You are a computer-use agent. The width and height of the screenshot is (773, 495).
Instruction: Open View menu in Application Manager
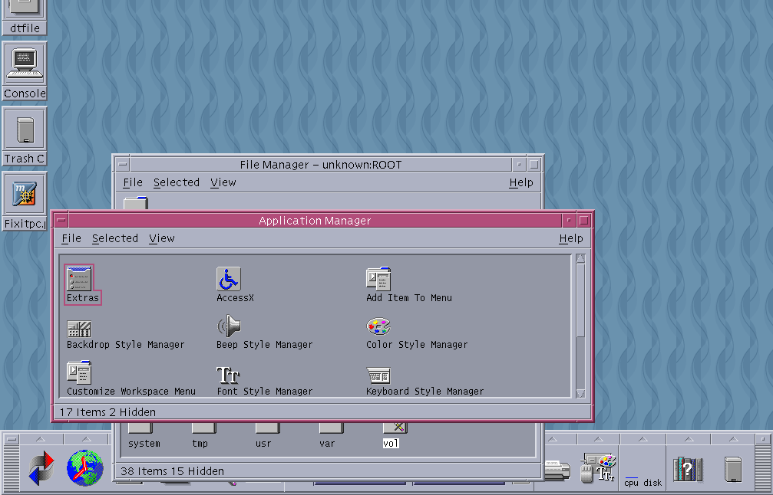click(162, 238)
